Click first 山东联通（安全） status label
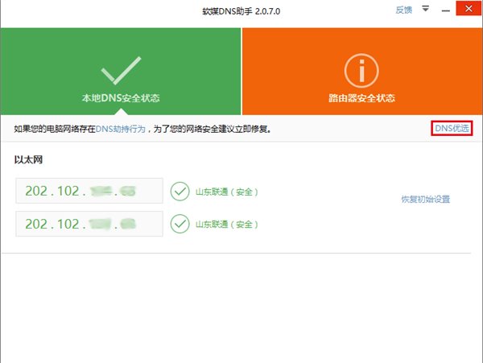This screenshot has width=483, height=363. tap(227, 192)
